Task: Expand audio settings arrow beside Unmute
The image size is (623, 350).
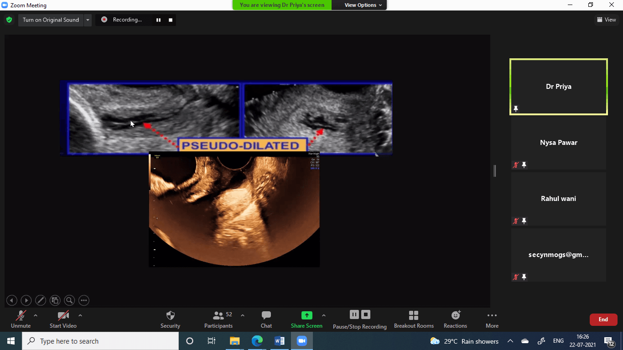Action: tap(36, 315)
